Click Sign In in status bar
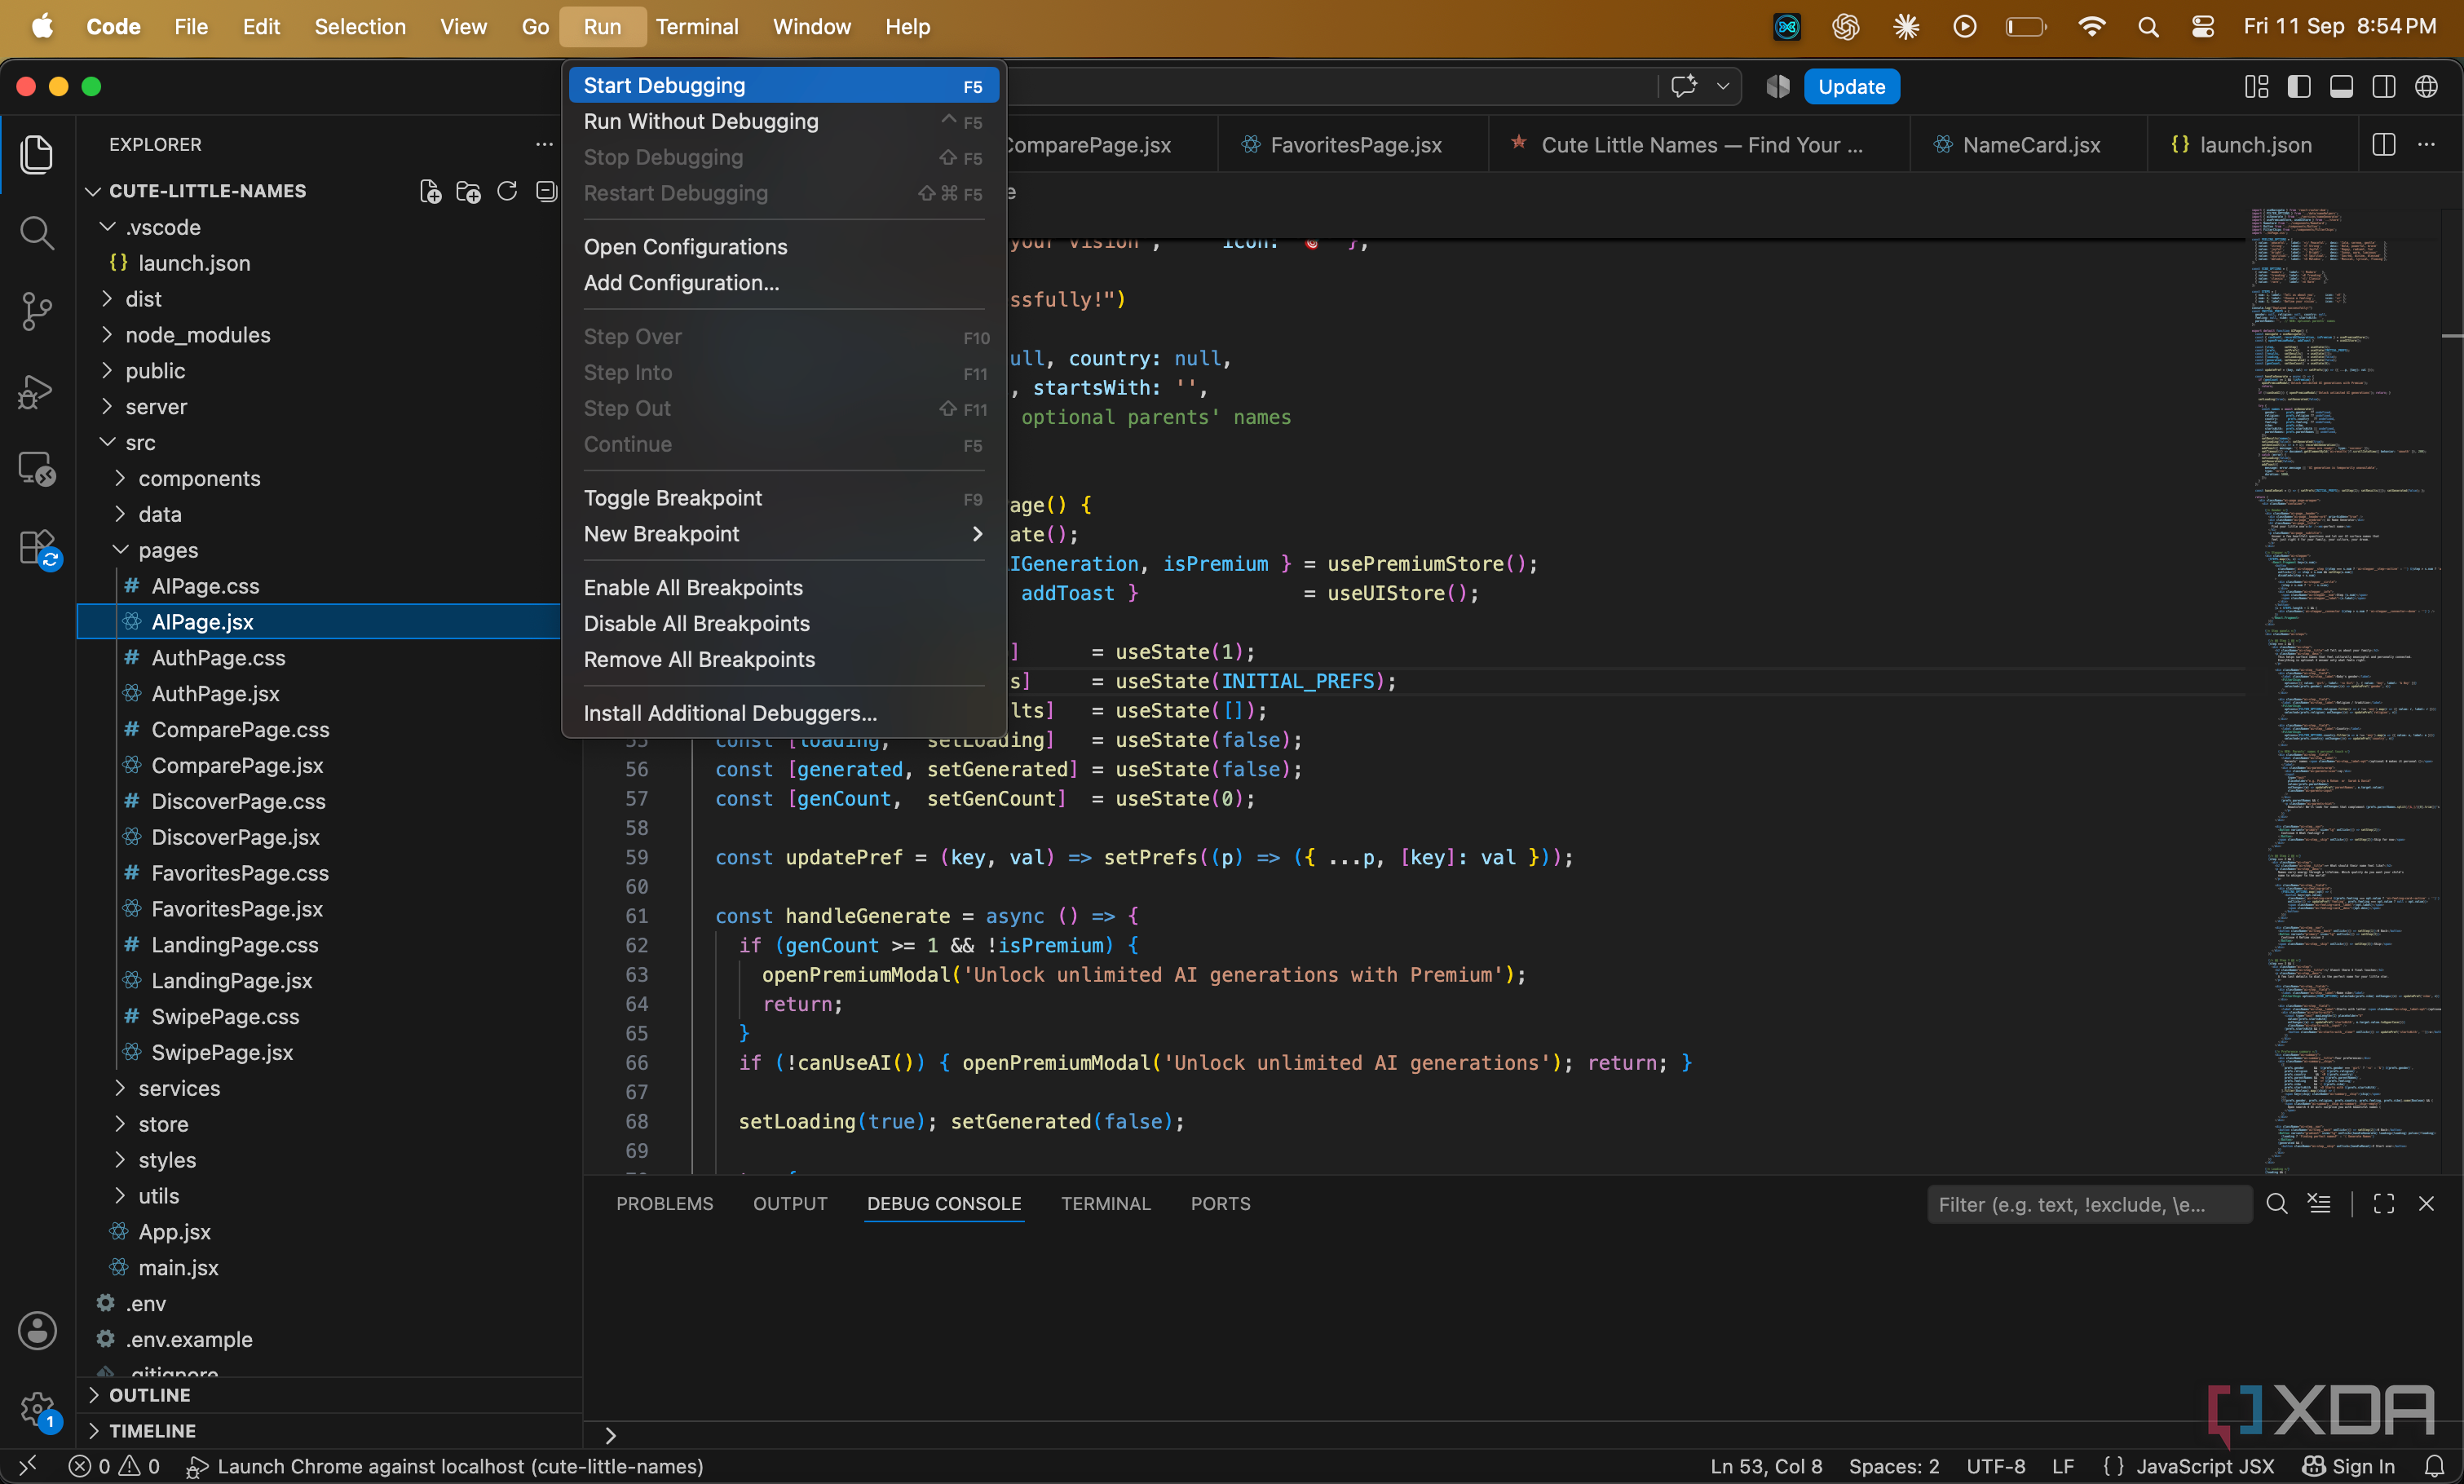This screenshot has width=2464, height=1484. tap(2349, 1466)
